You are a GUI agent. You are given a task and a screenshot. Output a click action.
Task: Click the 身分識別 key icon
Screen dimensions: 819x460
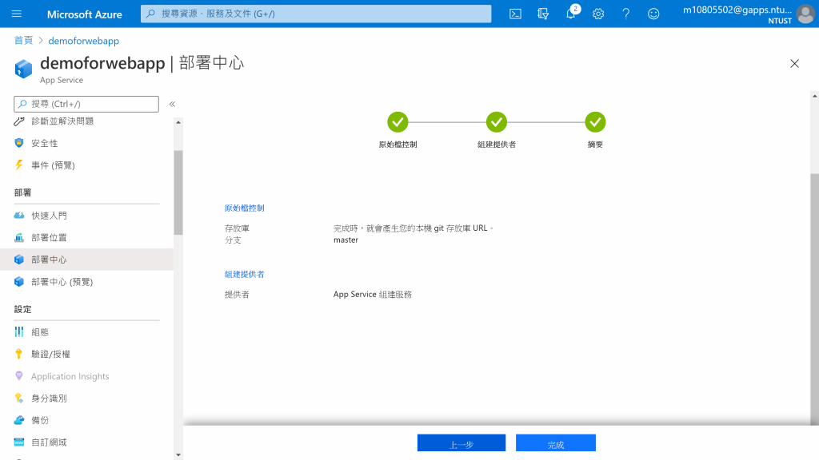19,398
